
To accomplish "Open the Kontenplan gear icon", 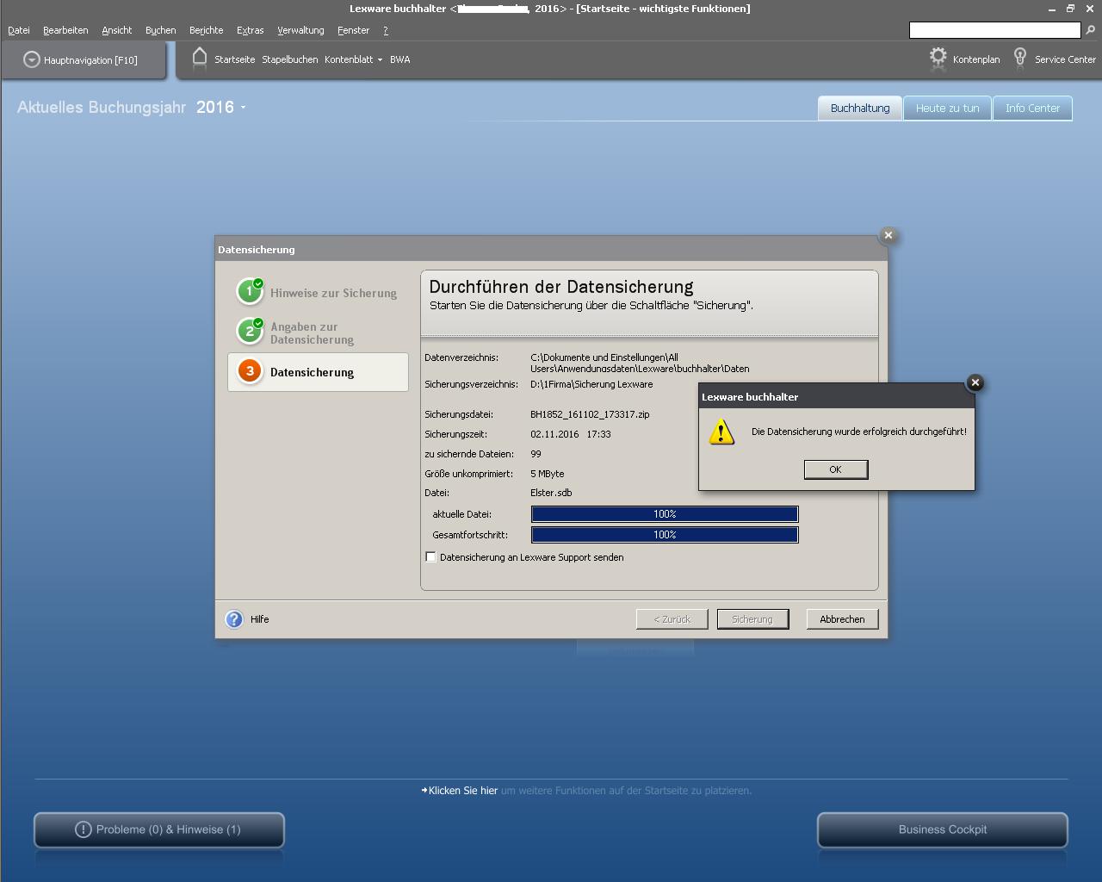I will [938, 58].
